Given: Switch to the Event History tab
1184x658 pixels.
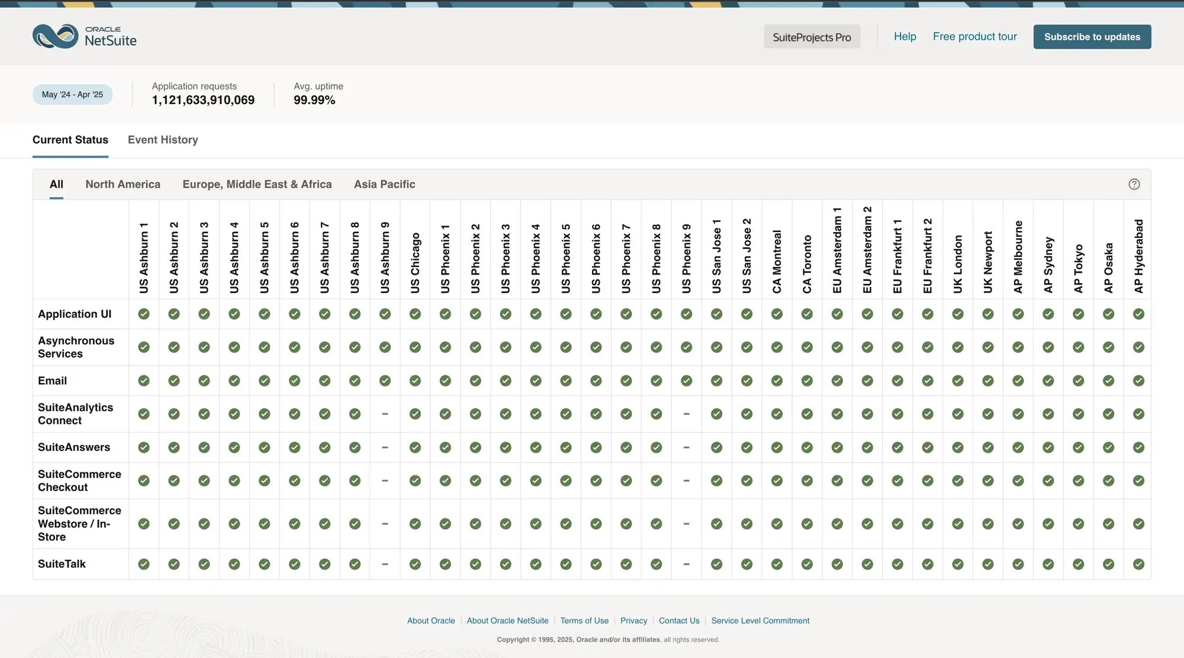Looking at the screenshot, I should [163, 140].
